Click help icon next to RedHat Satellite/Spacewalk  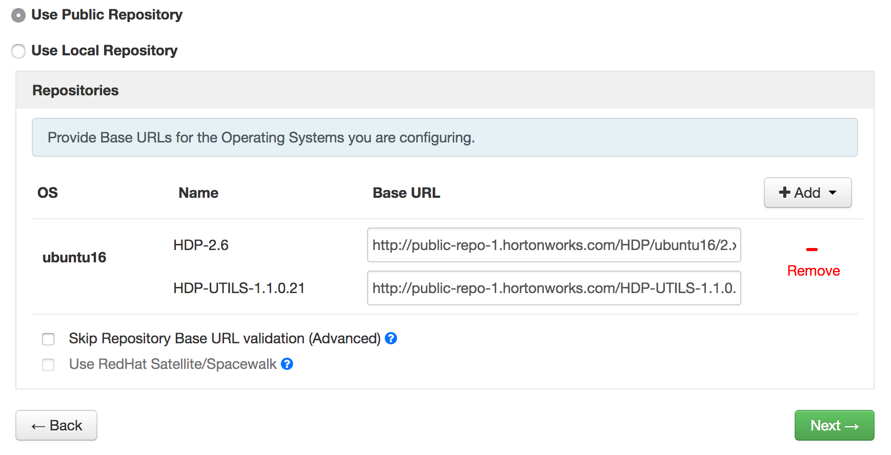(x=287, y=364)
